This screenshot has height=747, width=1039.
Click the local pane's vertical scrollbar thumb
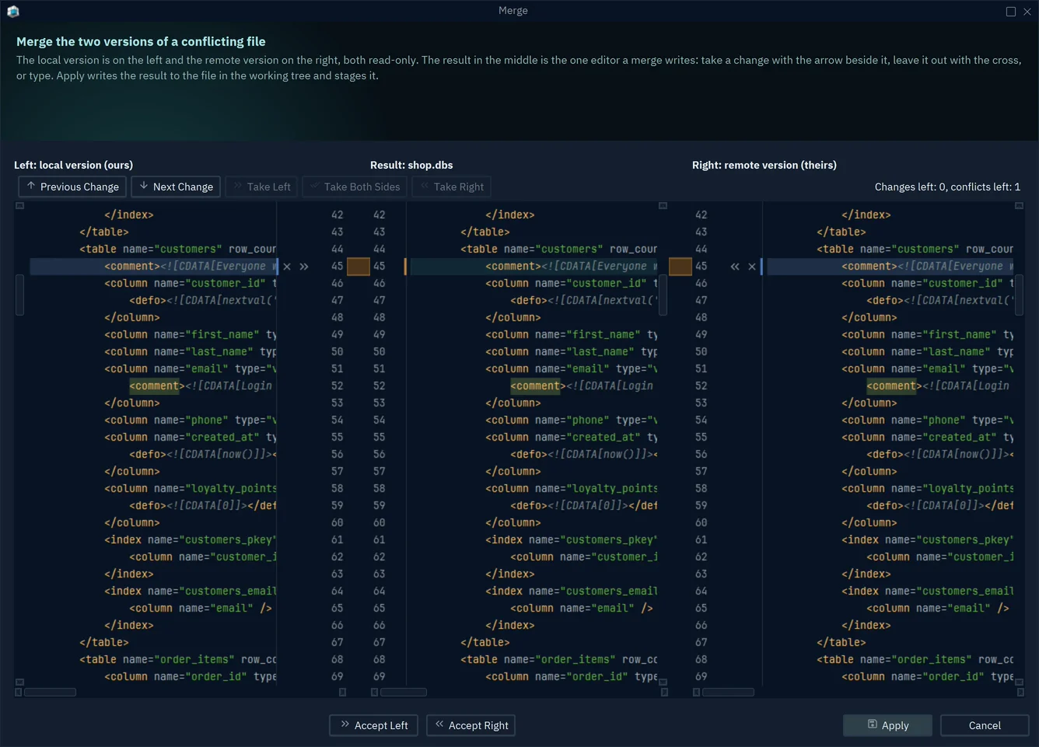pos(20,295)
